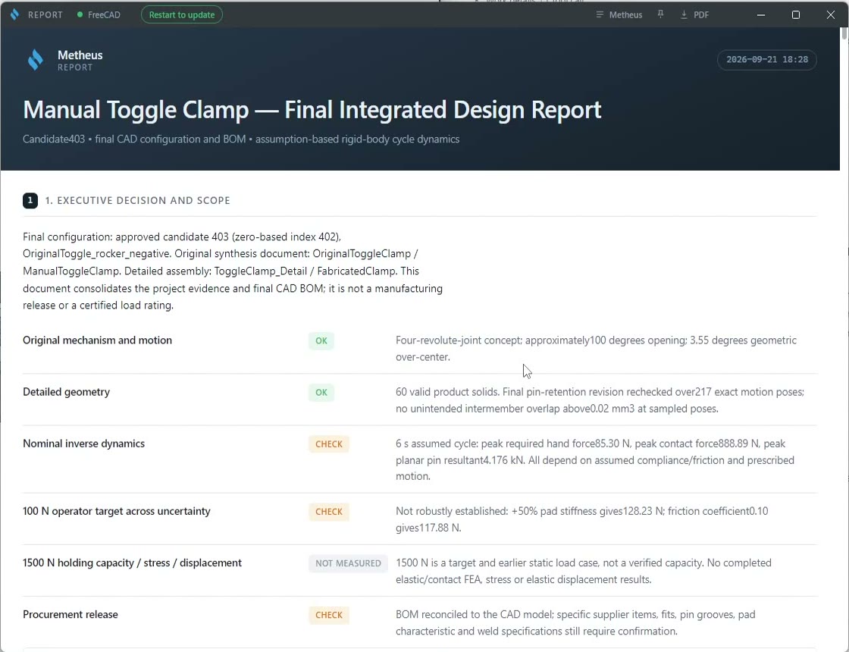Image resolution: width=849 pixels, height=652 pixels.
Task: Click the PDF download icon
Action: pyautogui.click(x=684, y=14)
